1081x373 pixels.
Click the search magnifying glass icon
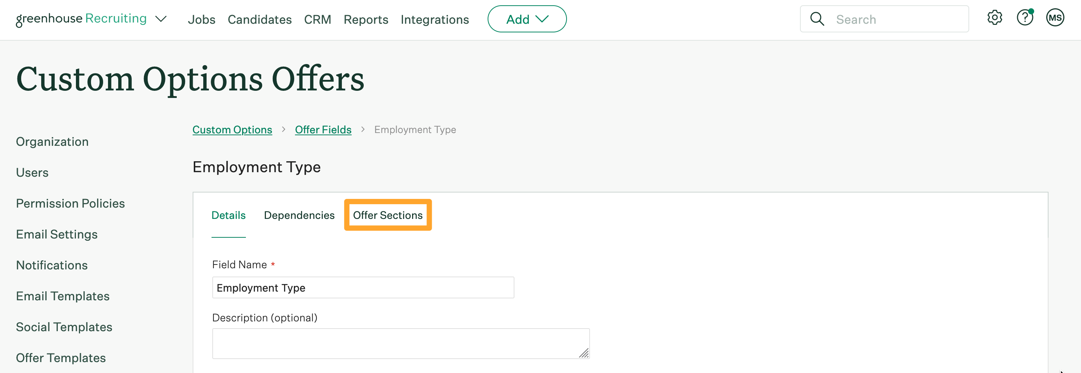(817, 19)
